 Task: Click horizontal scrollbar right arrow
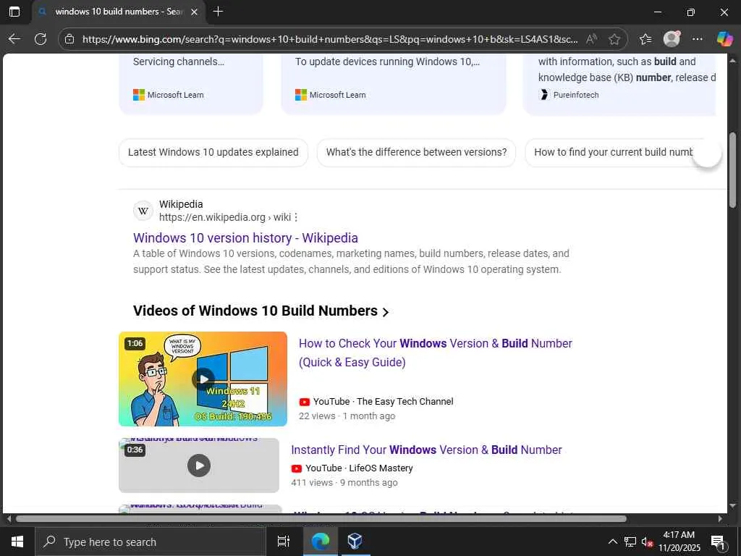pos(720,518)
